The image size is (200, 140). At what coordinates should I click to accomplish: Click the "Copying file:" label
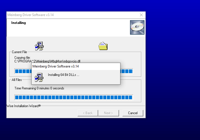click(x=22, y=58)
